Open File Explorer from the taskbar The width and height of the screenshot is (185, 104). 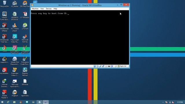coord(14,102)
